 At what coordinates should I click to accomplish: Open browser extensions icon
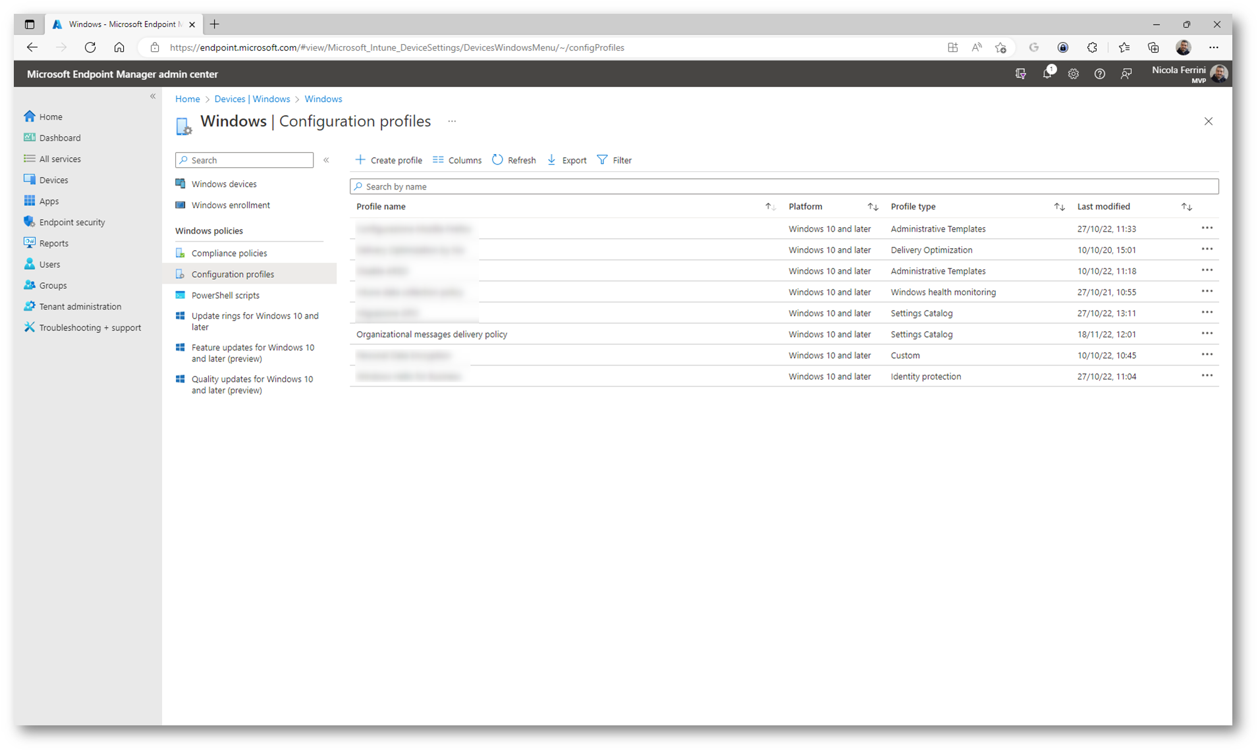1092,47
